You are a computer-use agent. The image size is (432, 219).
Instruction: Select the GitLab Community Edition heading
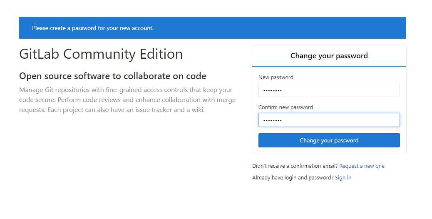(x=101, y=54)
